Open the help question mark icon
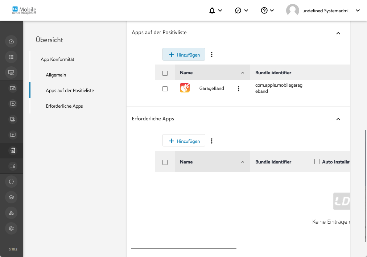 pos(264,11)
